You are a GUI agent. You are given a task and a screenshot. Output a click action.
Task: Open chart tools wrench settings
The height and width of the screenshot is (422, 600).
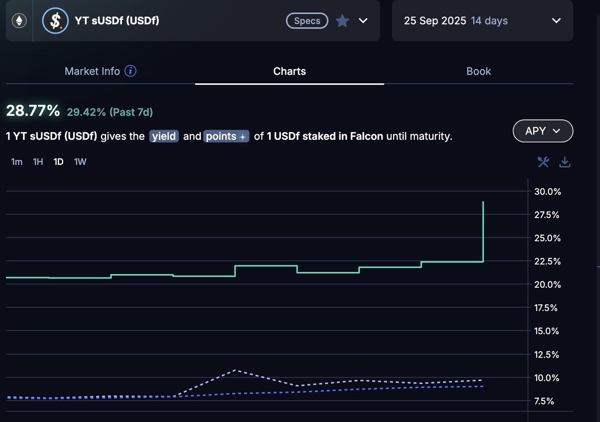coord(543,161)
